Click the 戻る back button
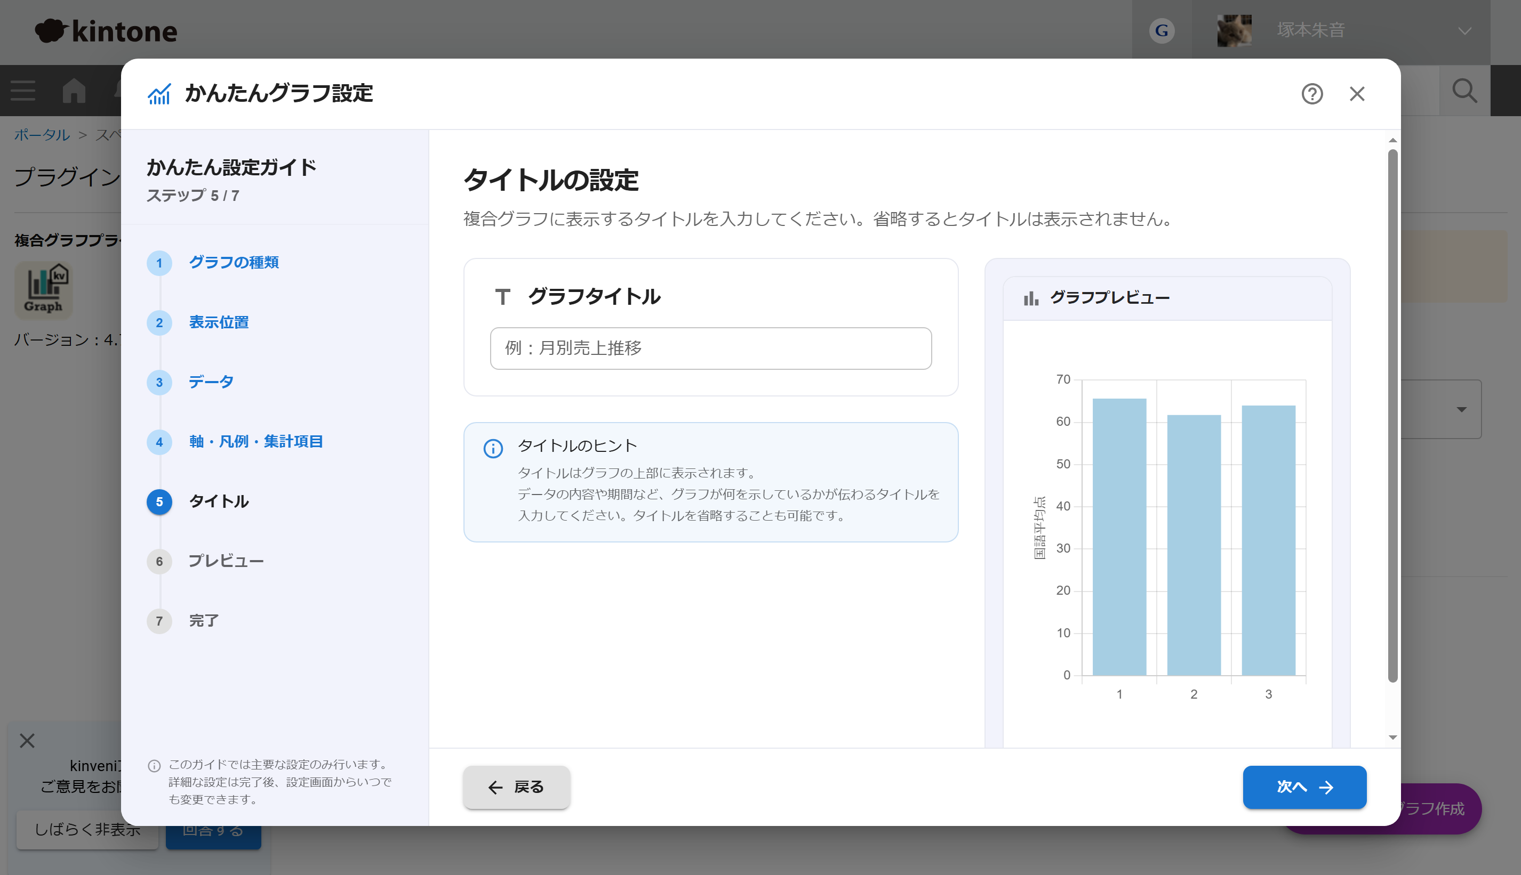The width and height of the screenshot is (1521, 875). point(517,787)
